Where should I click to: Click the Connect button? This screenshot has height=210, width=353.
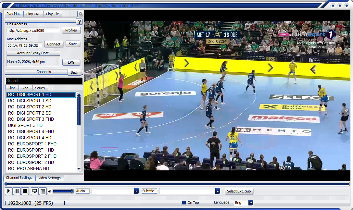(x=54, y=44)
